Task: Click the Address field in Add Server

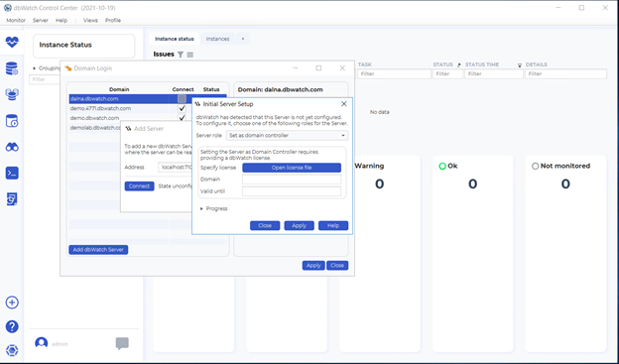Action: 176,167
